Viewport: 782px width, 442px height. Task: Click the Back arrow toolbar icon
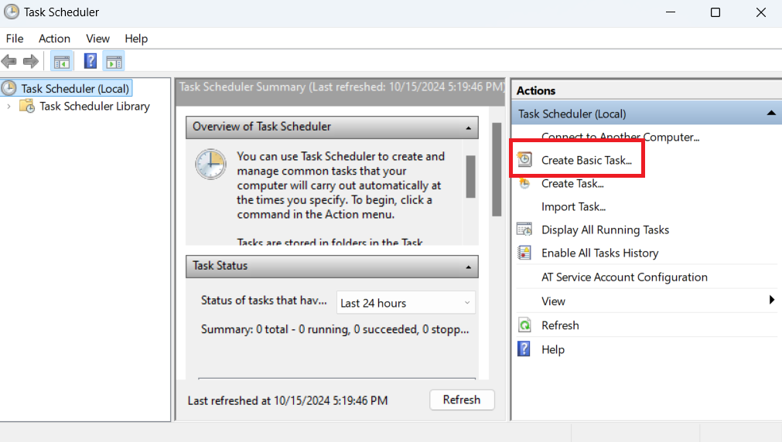pyautogui.click(x=9, y=61)
